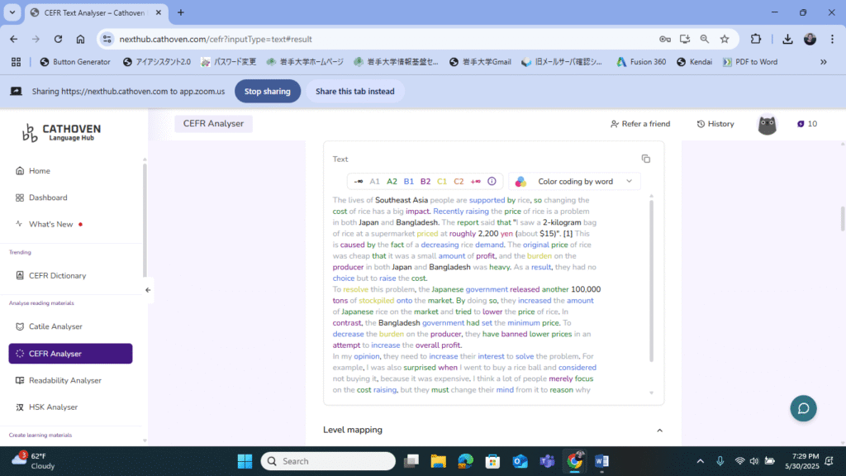
Task: Click the Refer a friend link
Action: tap(640, 124)
